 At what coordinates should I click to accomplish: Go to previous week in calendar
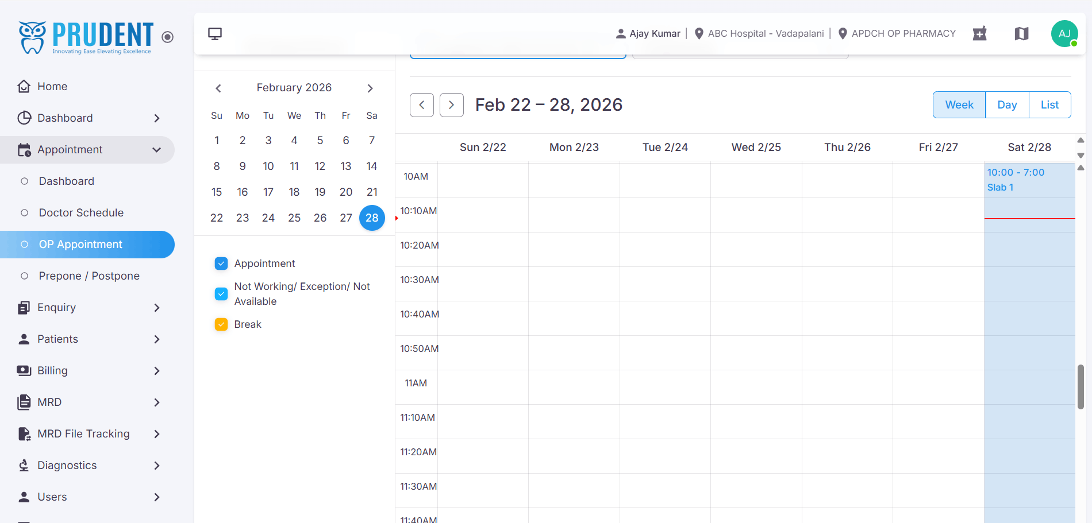422,105
